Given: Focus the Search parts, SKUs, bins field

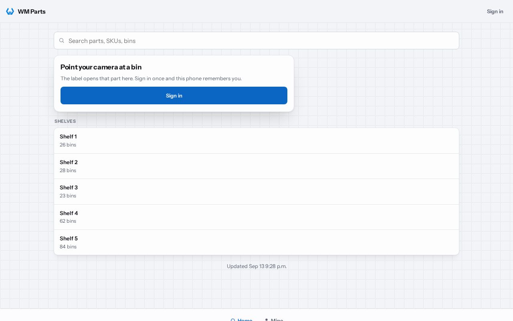Looking at the screenshot, I should point(256,41).
